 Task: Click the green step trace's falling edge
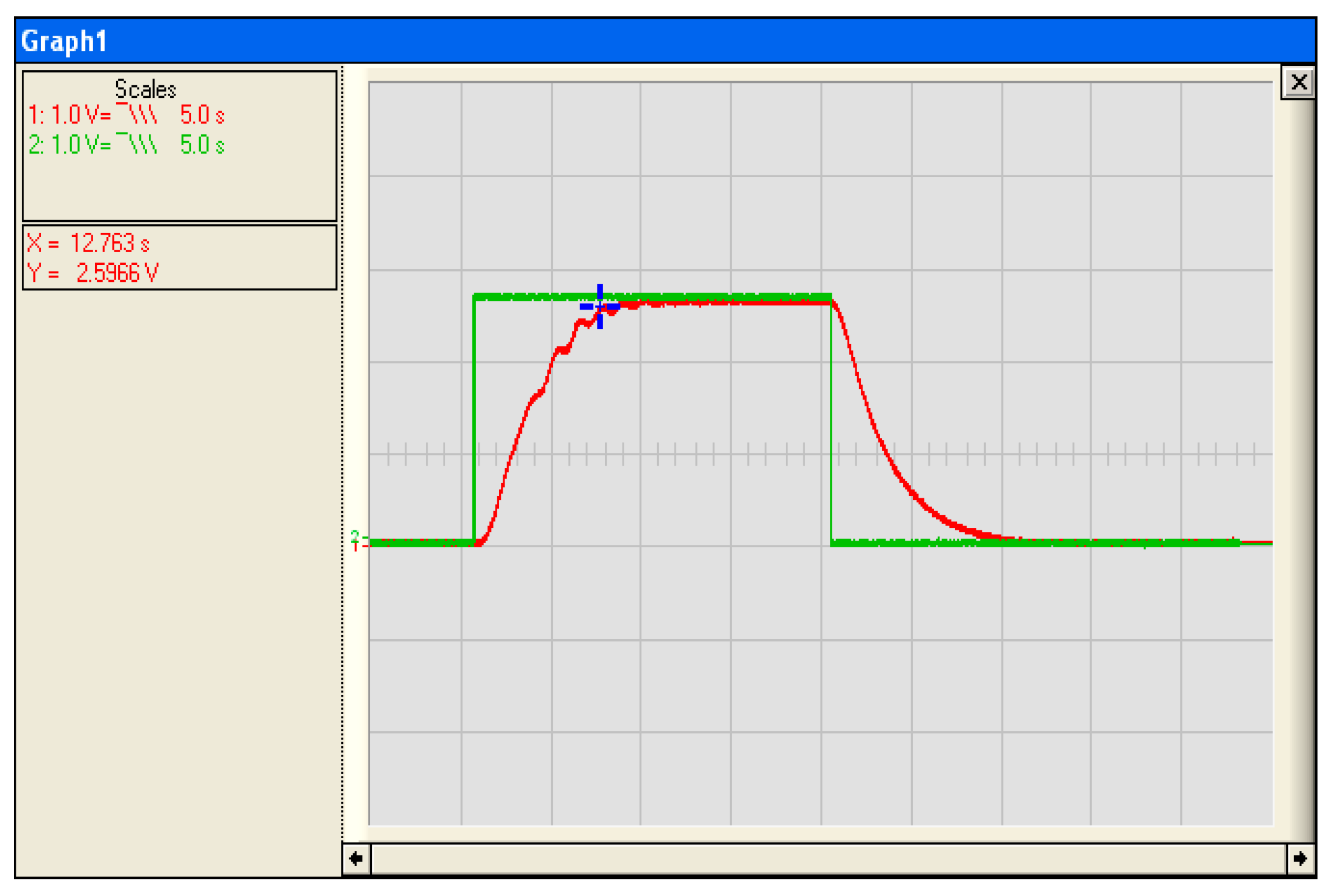tap(831, 423)
